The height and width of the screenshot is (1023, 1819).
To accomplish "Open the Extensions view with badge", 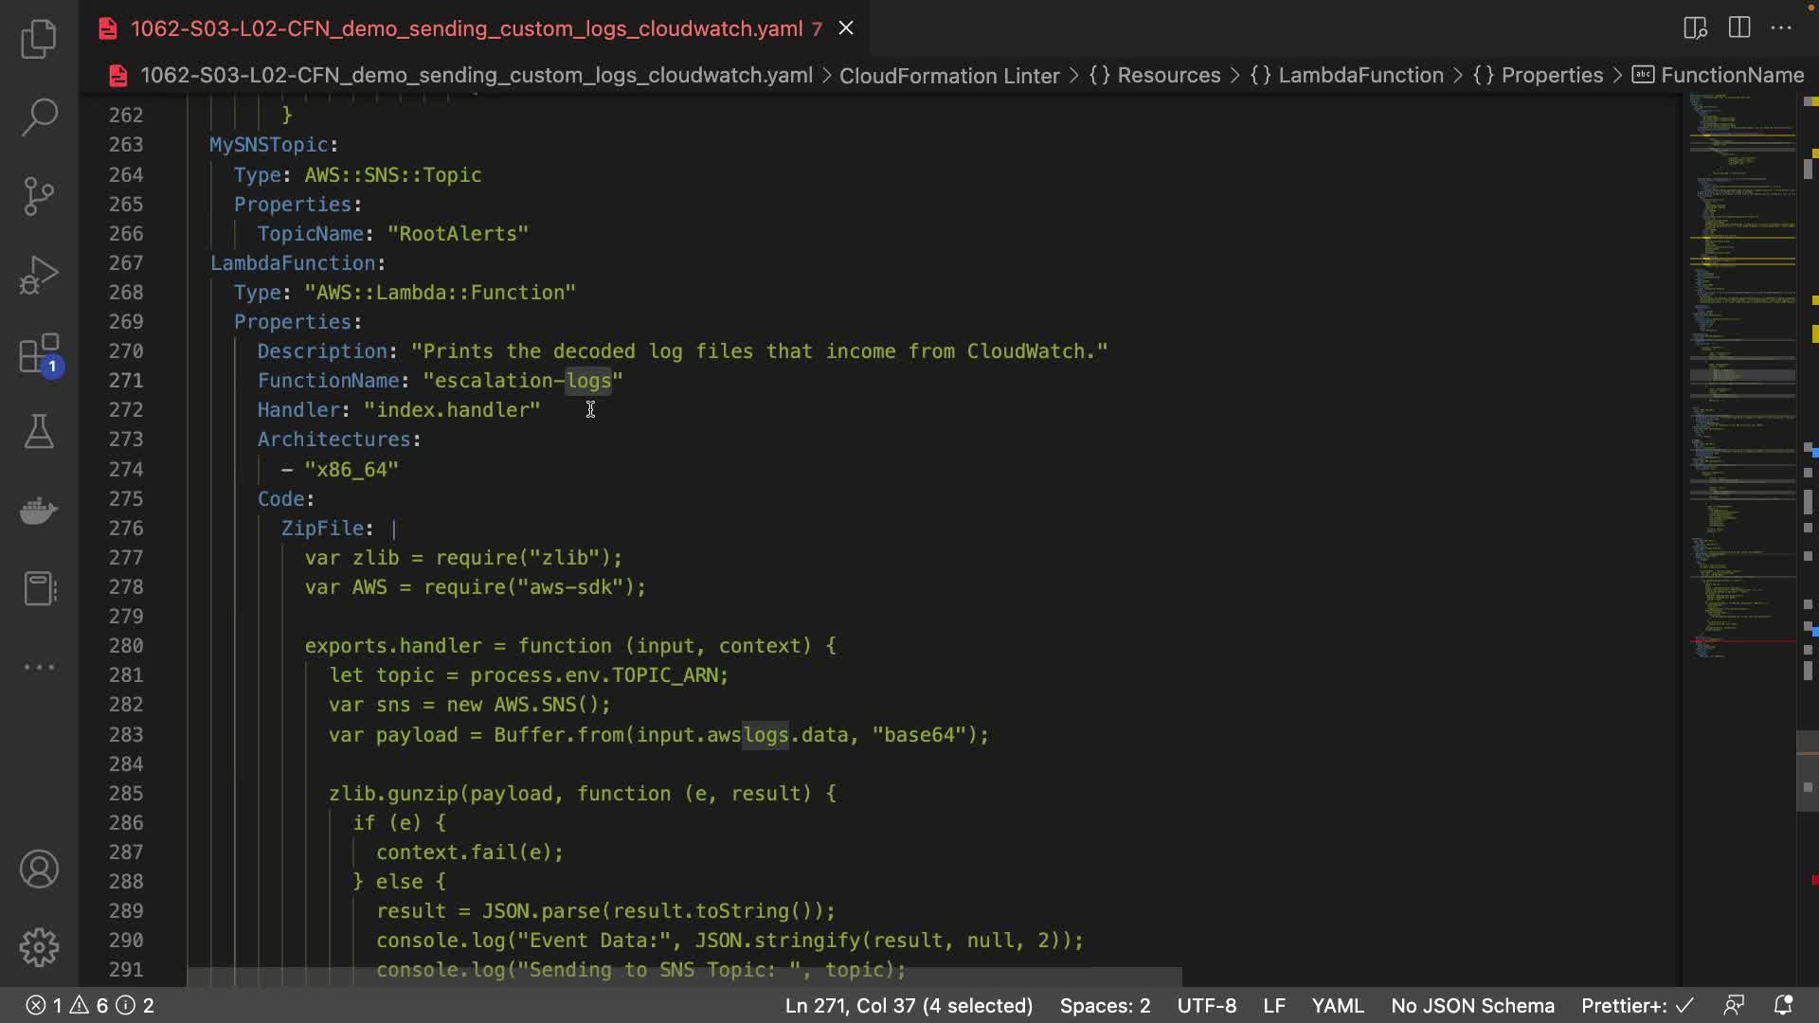I will (x=39, y=354).
